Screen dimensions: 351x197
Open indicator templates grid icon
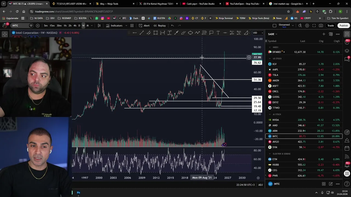tap(132, 25)
